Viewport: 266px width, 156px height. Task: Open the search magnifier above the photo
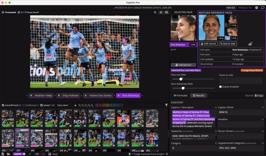(155, 12)
